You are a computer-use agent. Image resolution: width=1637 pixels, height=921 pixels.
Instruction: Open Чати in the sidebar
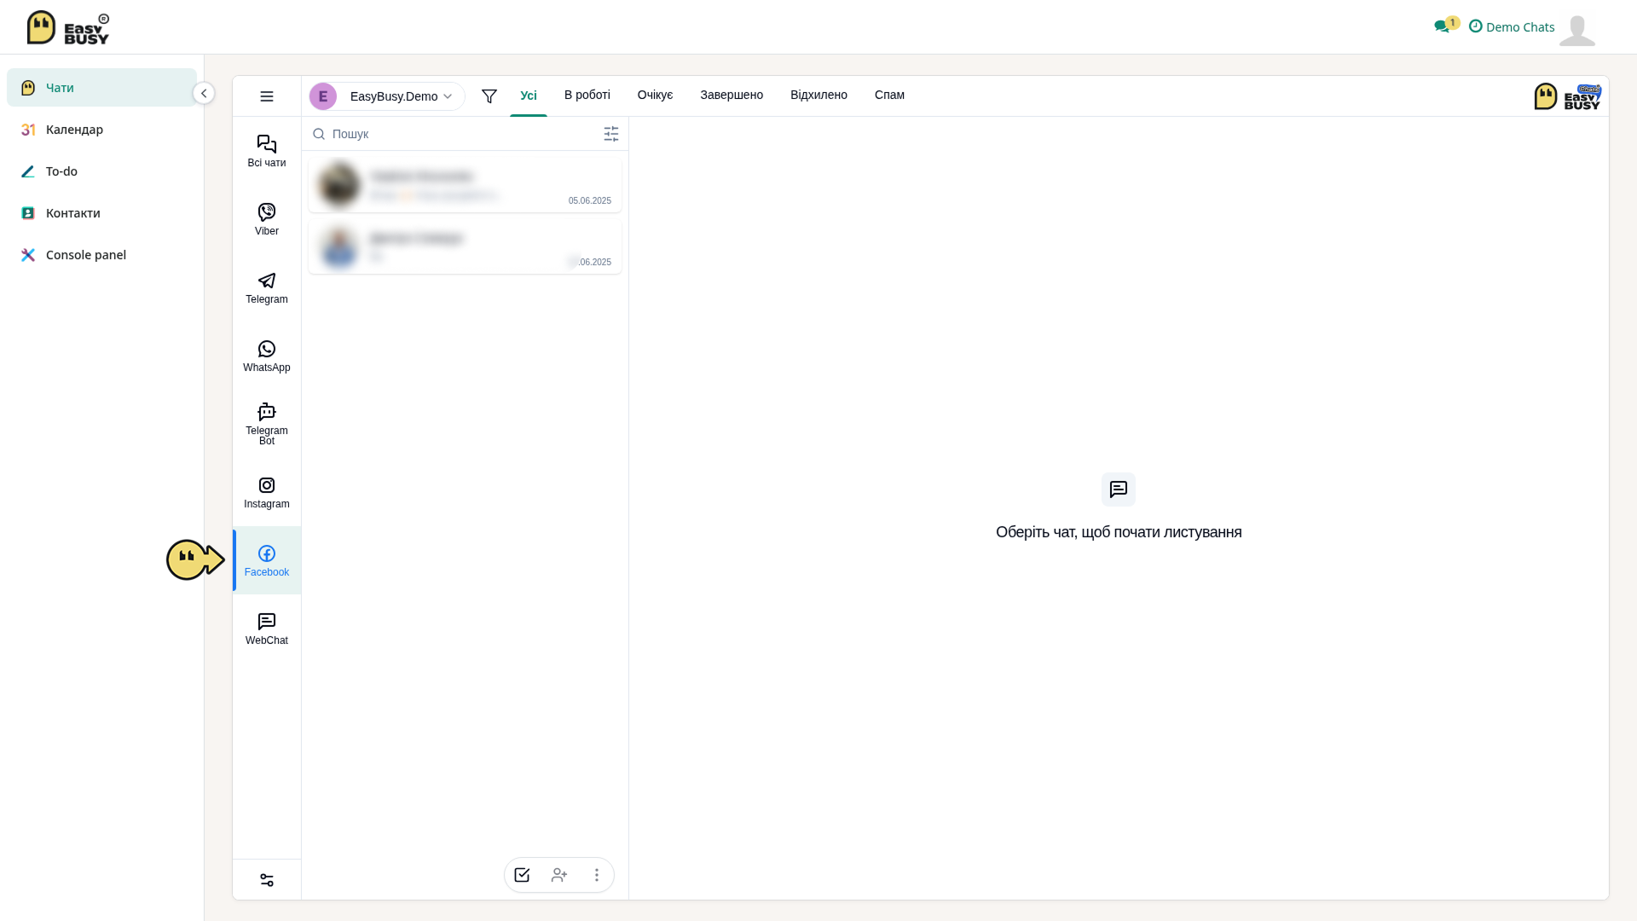tap(101, 88)
